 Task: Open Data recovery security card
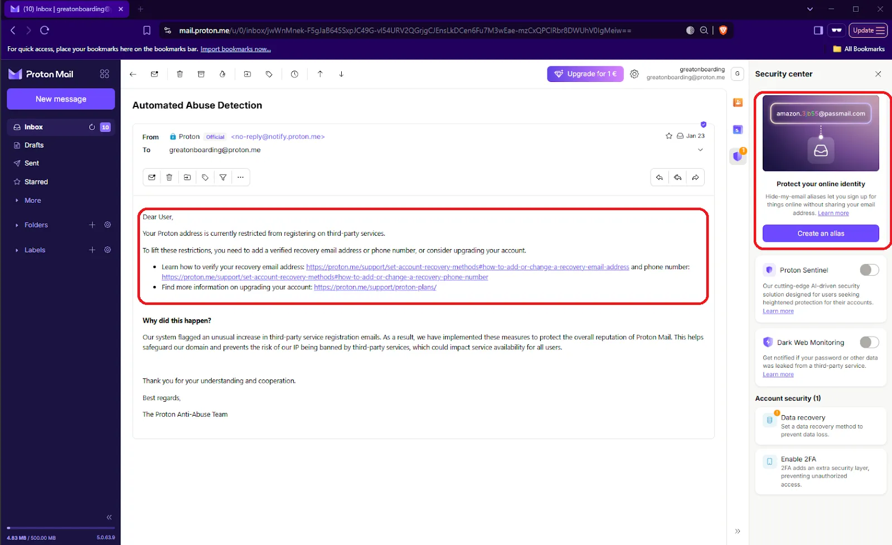[x=821, y=426]
